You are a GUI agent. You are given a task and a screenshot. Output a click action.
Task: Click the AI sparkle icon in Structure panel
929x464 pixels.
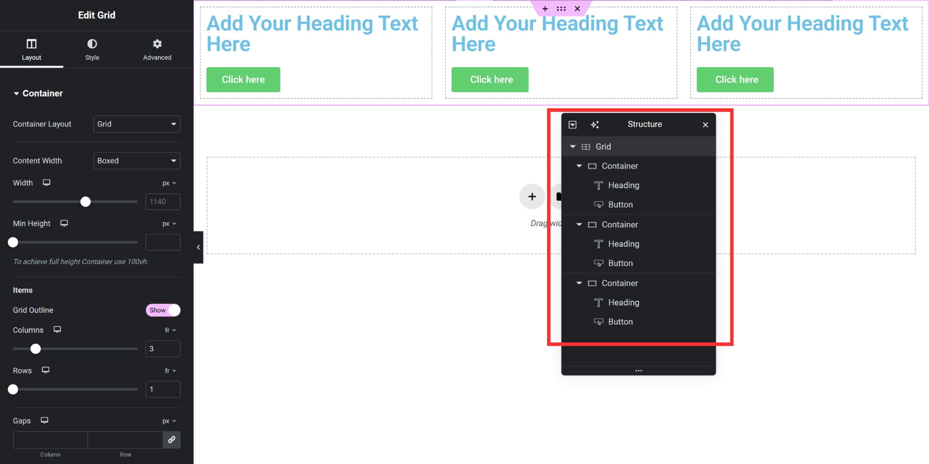(x=595, y=124)
